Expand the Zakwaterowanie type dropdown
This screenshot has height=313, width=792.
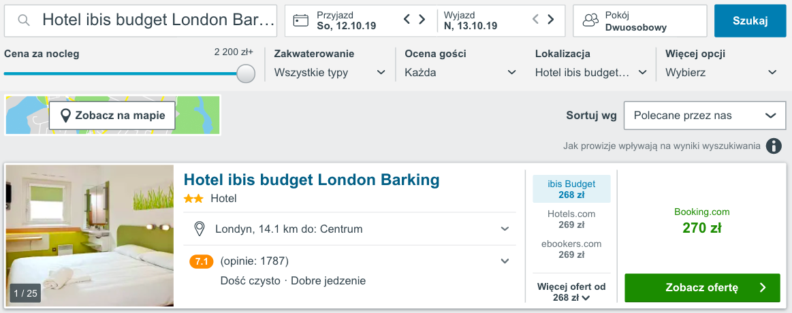pyautogui.click(x=330, y=72)
